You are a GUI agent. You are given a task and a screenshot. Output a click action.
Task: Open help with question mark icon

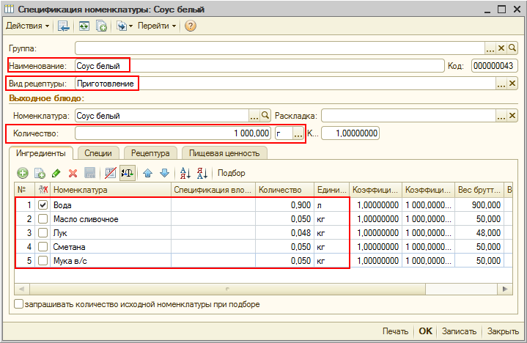191,26
